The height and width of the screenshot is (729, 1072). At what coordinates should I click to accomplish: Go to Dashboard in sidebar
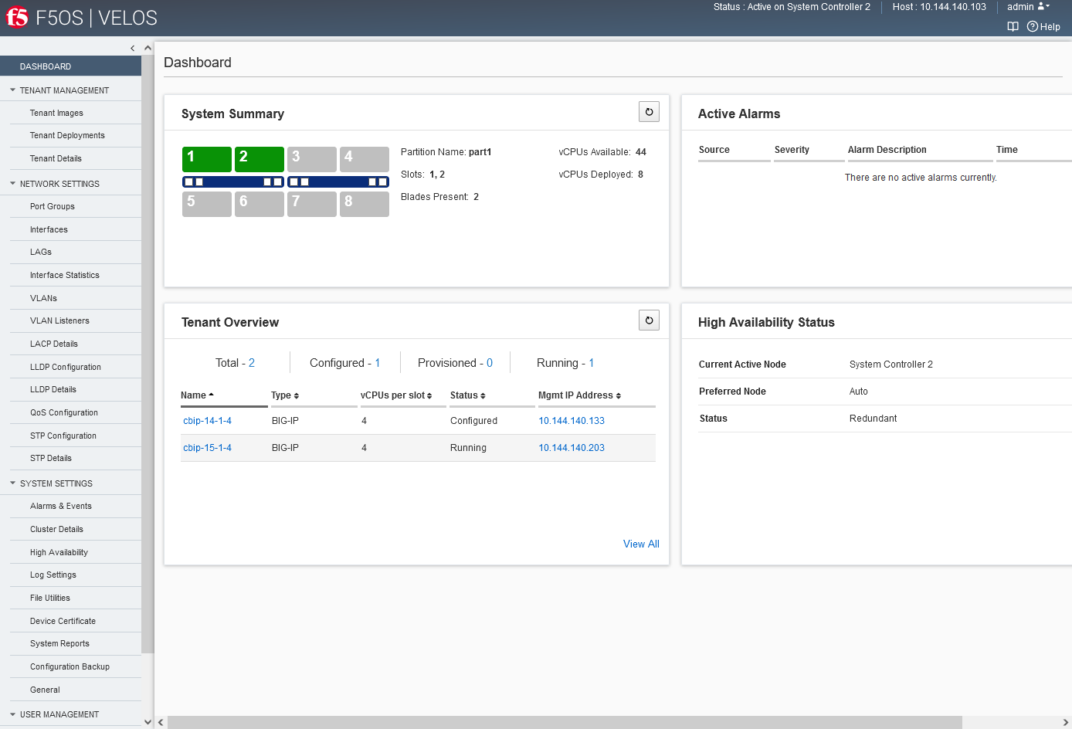tap(70, 66)
